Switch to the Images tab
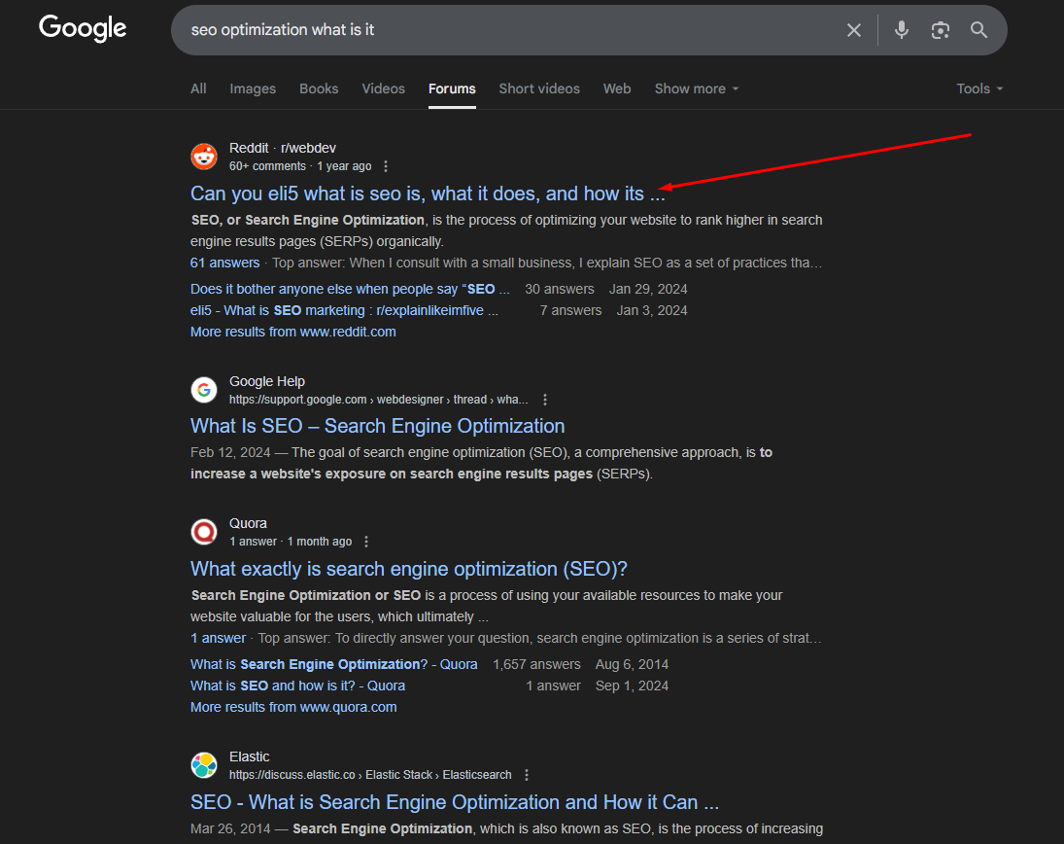The width and height of the screenshot is (1064, 844). [253, 88]
